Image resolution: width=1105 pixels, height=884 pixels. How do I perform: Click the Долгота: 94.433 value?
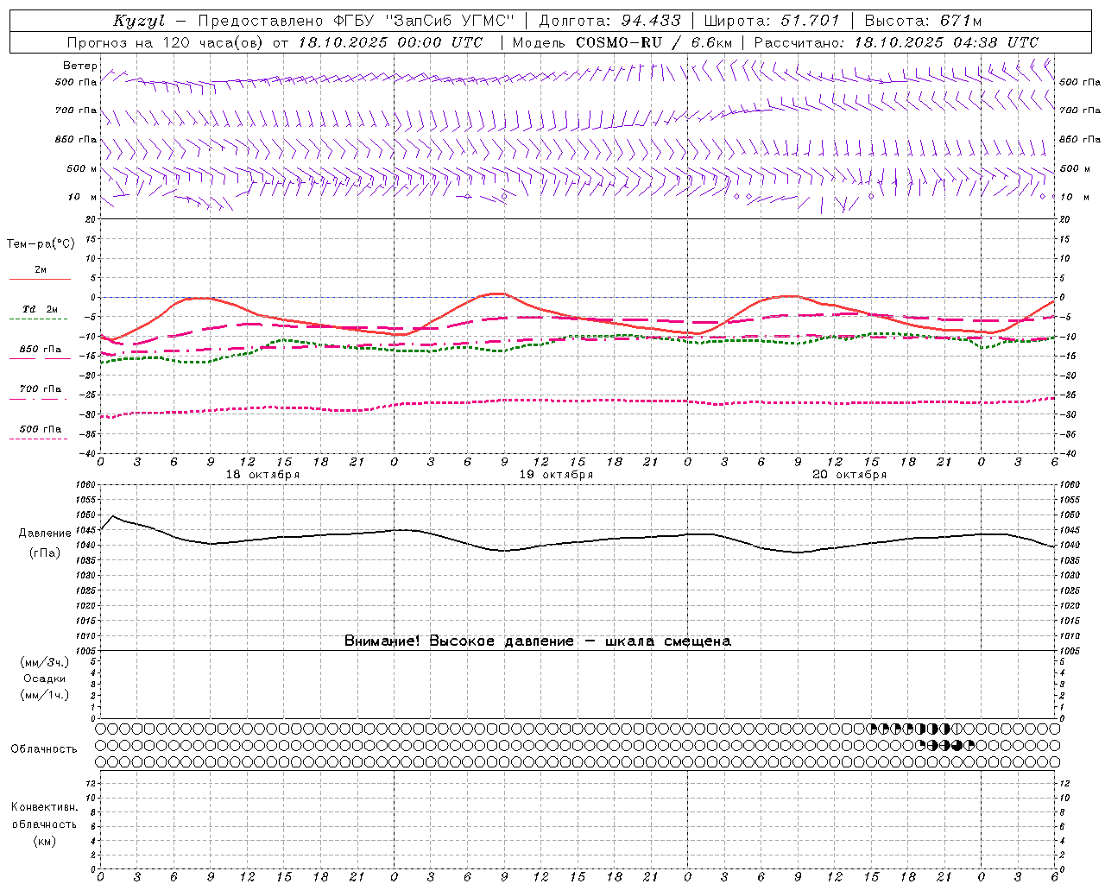pyautogui.click(x=609, y=21)
